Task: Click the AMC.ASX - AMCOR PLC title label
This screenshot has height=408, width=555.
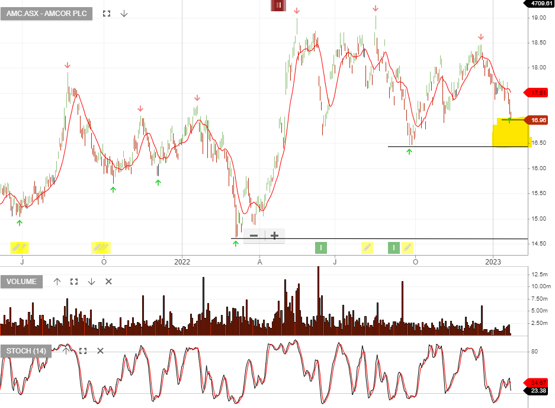Action: coord(46,13)
